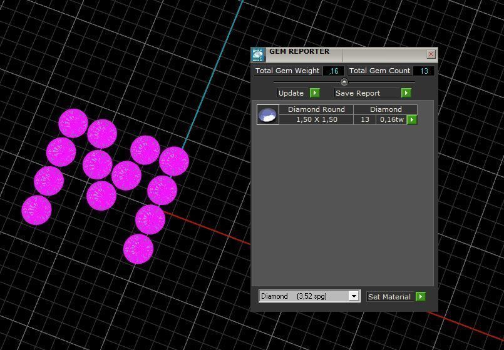Click the GEM REPORTER title bar
The image size is (504, 350).
click(x=344, y=55)
